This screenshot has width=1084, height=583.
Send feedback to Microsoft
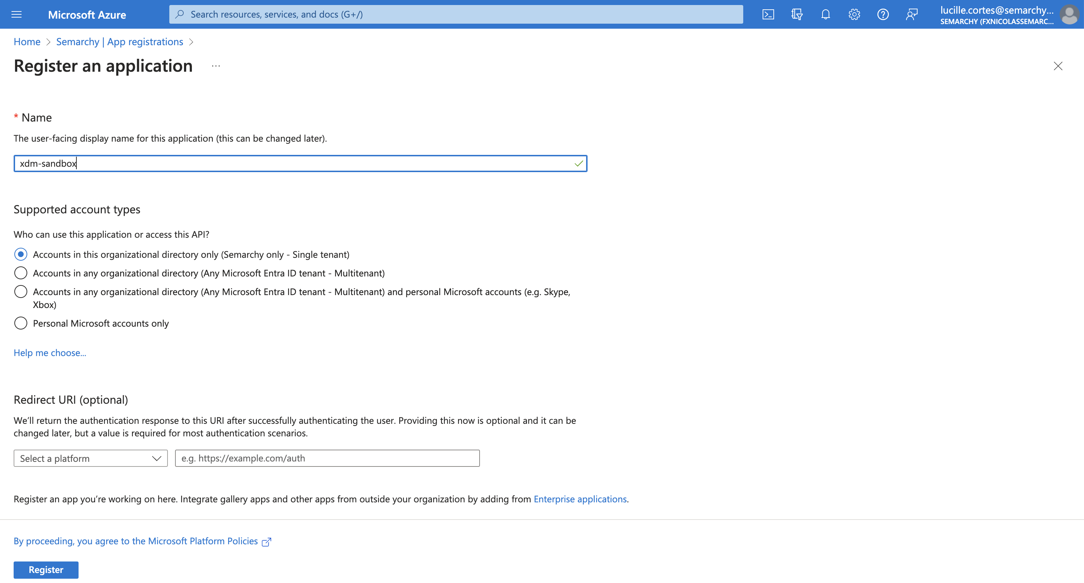[912, 14]
